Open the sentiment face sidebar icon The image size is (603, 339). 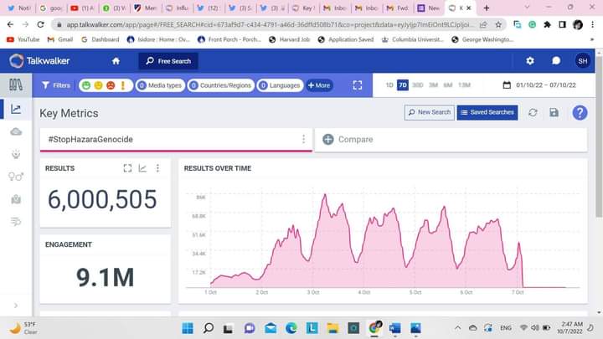[16, 154]
